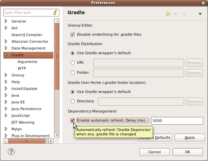
Task: Select the URI radio button
Action: [x=73, y=63]
